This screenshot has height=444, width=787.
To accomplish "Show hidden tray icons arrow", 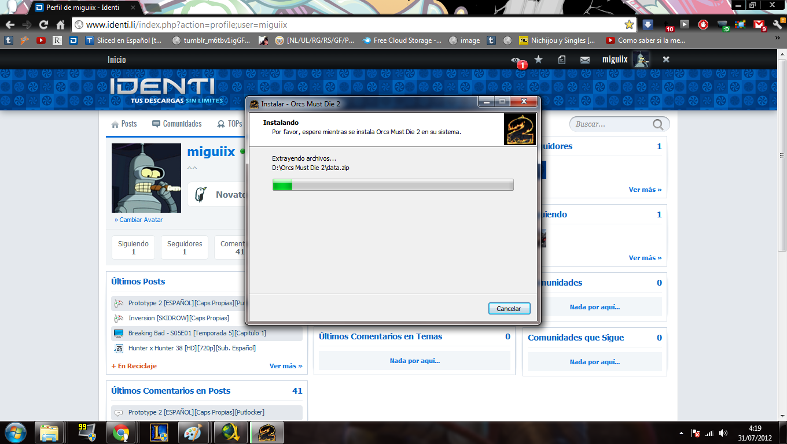I will coord(682,432).
